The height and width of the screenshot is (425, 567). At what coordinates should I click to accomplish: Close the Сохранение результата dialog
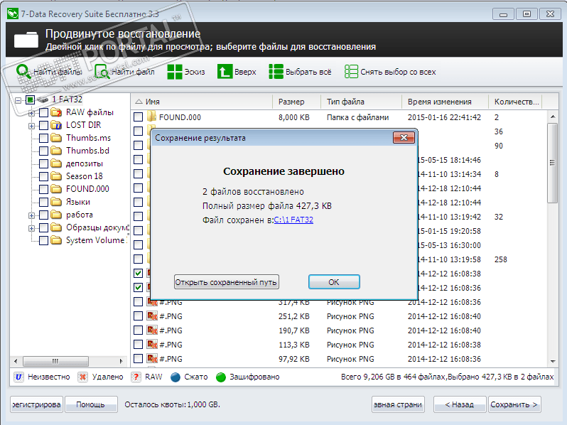[404, 137]
